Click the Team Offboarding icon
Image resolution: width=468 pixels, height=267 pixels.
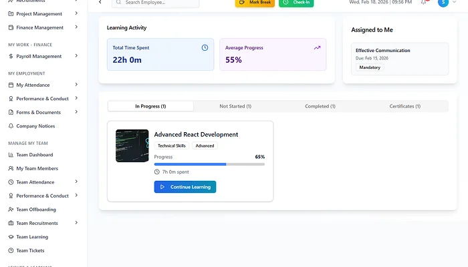click(11, 210)
